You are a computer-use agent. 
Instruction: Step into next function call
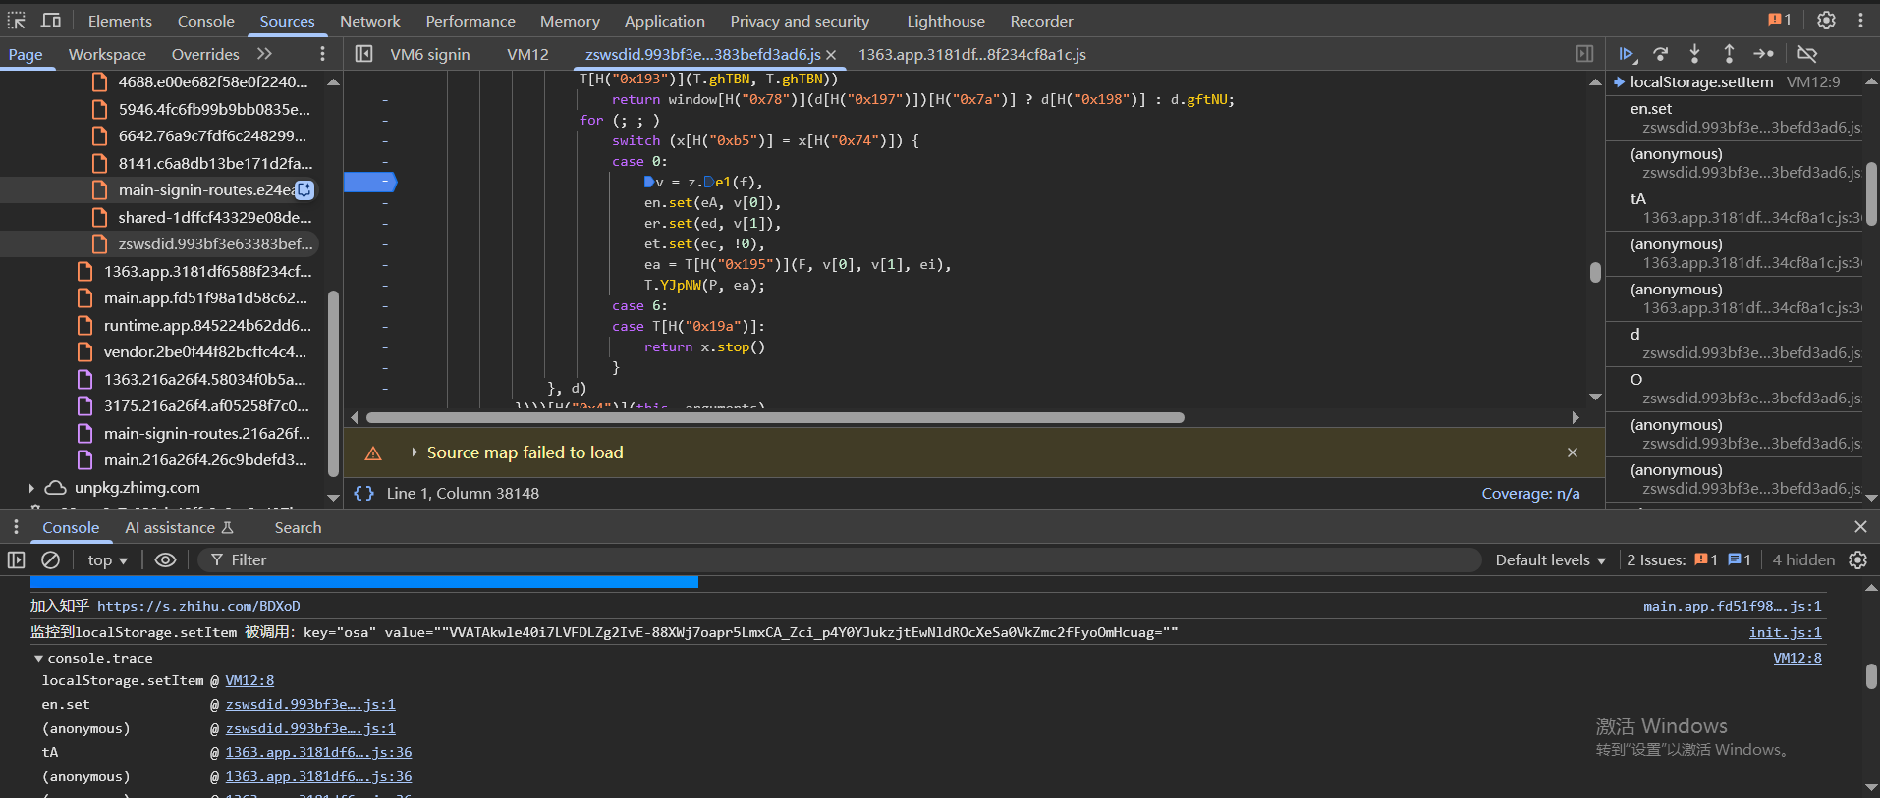[x=1694, y=54]
